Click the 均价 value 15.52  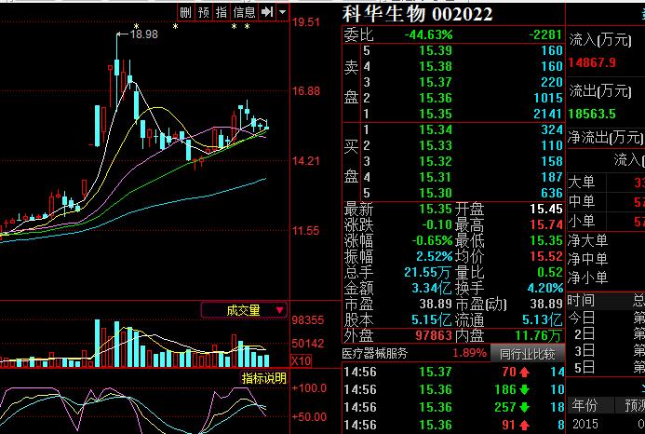[x=545, y=256]
